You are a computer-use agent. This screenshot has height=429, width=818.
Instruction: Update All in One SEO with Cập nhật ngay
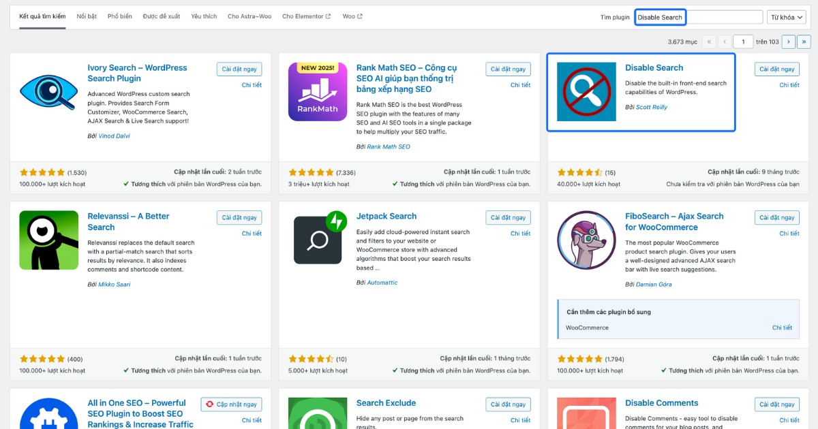(231, 404)
